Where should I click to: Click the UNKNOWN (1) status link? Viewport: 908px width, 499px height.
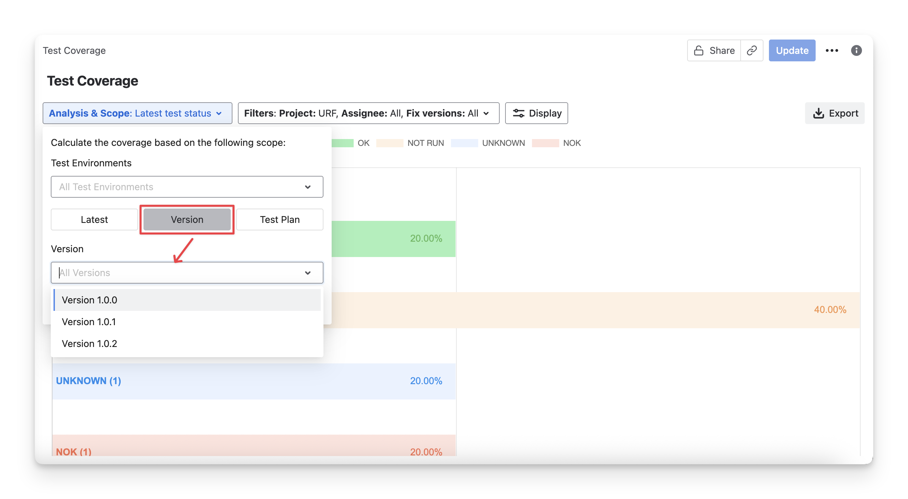click(89, 381)
